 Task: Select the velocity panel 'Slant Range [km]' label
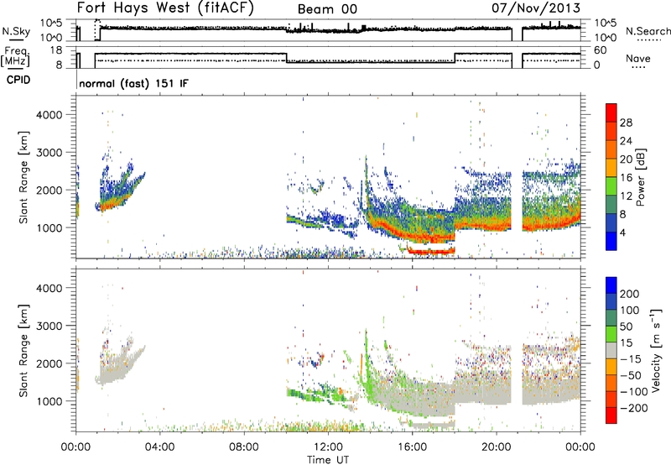click(x=23, y=350)
